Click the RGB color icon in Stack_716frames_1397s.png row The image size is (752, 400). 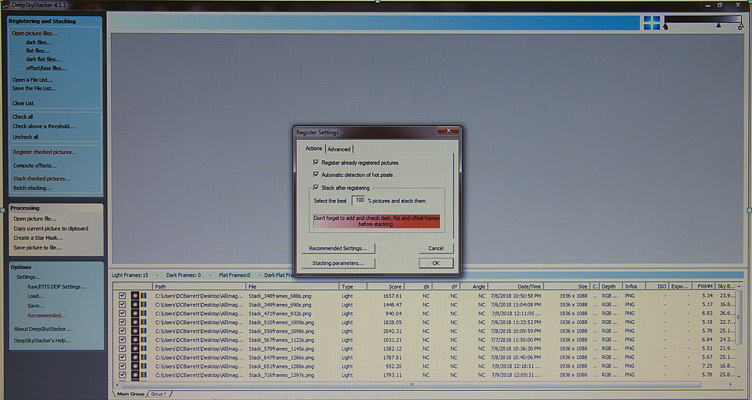point(144,375)
